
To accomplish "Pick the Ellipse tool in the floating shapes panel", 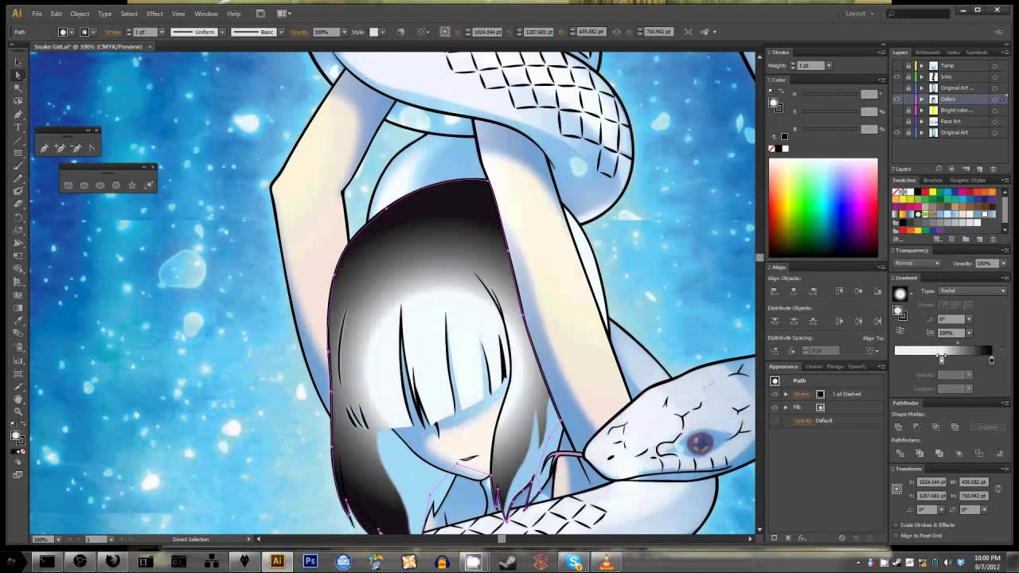I will (100, 185).
